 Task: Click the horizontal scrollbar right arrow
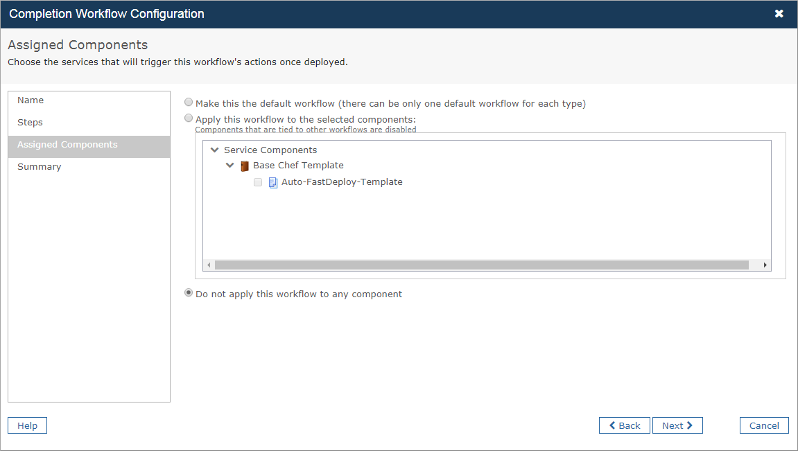765,265
